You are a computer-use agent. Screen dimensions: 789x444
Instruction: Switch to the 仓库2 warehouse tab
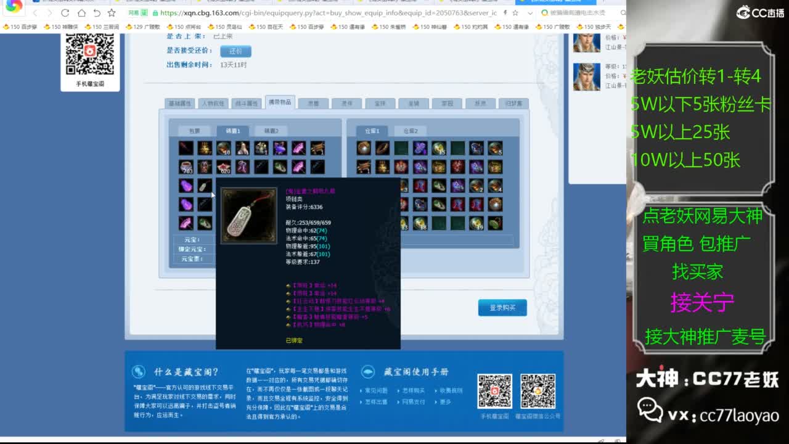click(x=411, y=131)
